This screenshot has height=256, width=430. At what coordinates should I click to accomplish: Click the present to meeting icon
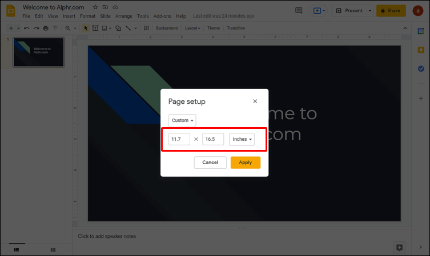319,11
